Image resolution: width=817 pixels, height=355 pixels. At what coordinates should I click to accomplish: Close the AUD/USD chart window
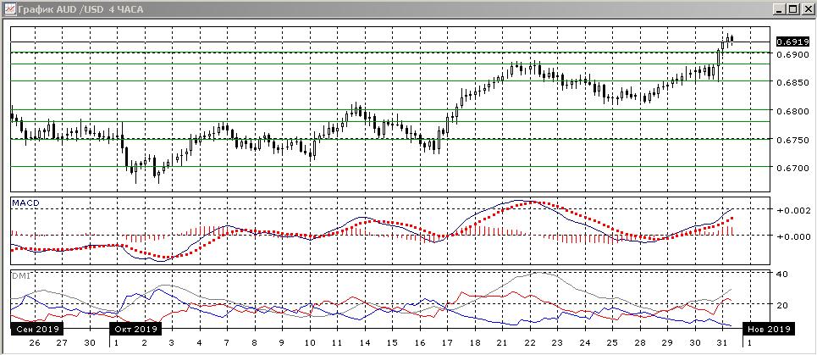(807, 8)
